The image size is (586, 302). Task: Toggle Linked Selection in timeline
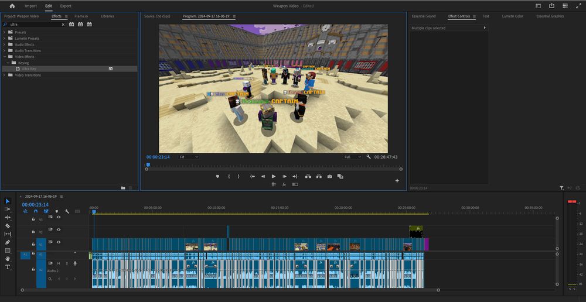46,211
